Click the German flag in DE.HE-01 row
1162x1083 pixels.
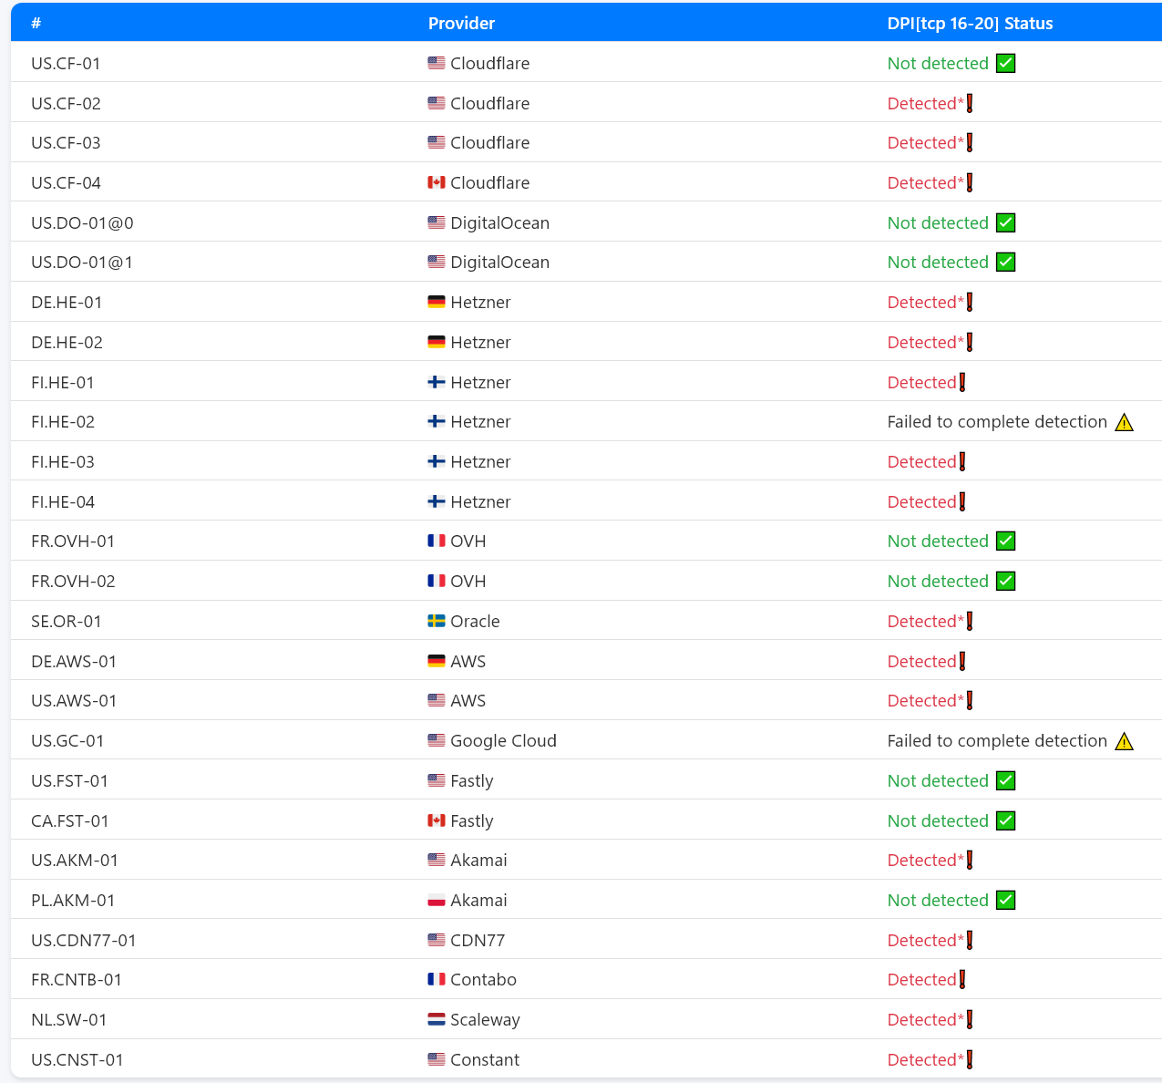tap(437, 302)
